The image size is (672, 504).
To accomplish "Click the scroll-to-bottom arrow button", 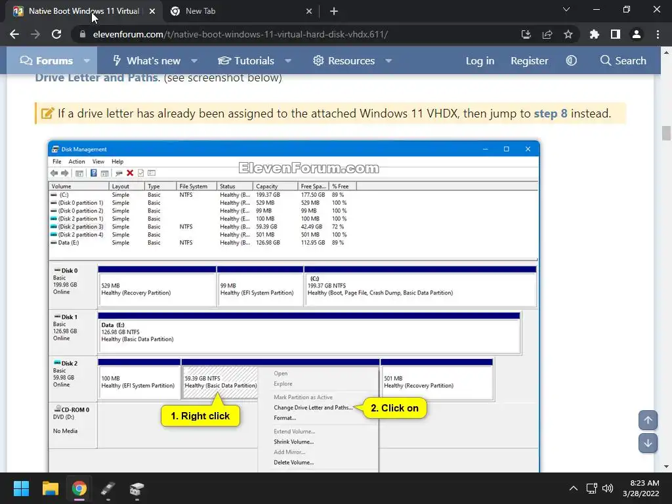I will click(648, 443).
